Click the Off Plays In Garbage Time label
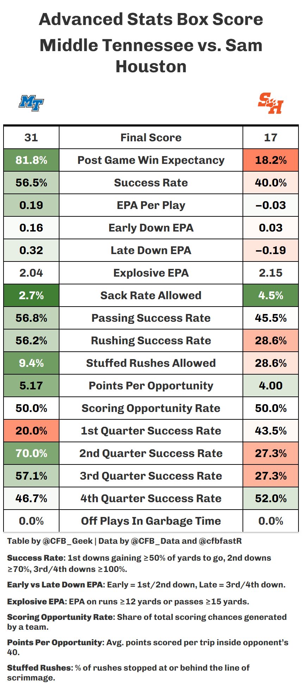This screenshot has width=302, height=690. (x=151, y=521)
